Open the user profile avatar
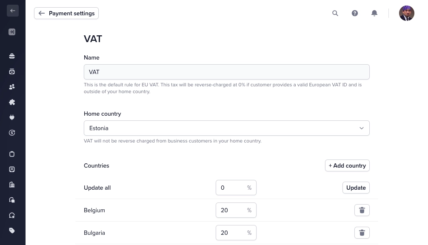 406,13
